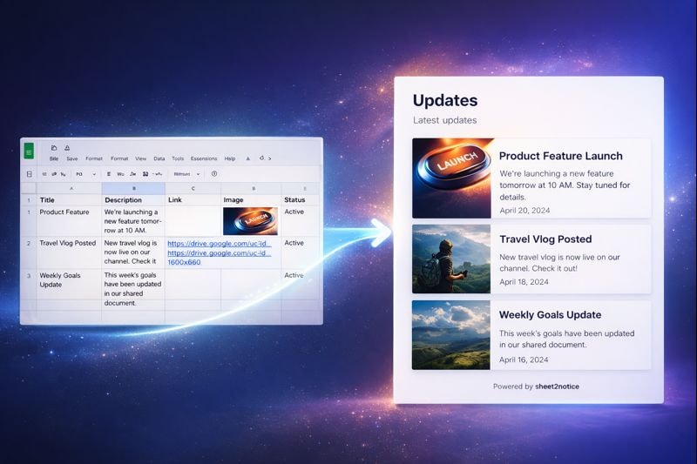Click the 'April 18, 2024' date
Viewport: 697px width, 464px height.
pyautogui.click(x=524, y=282)
